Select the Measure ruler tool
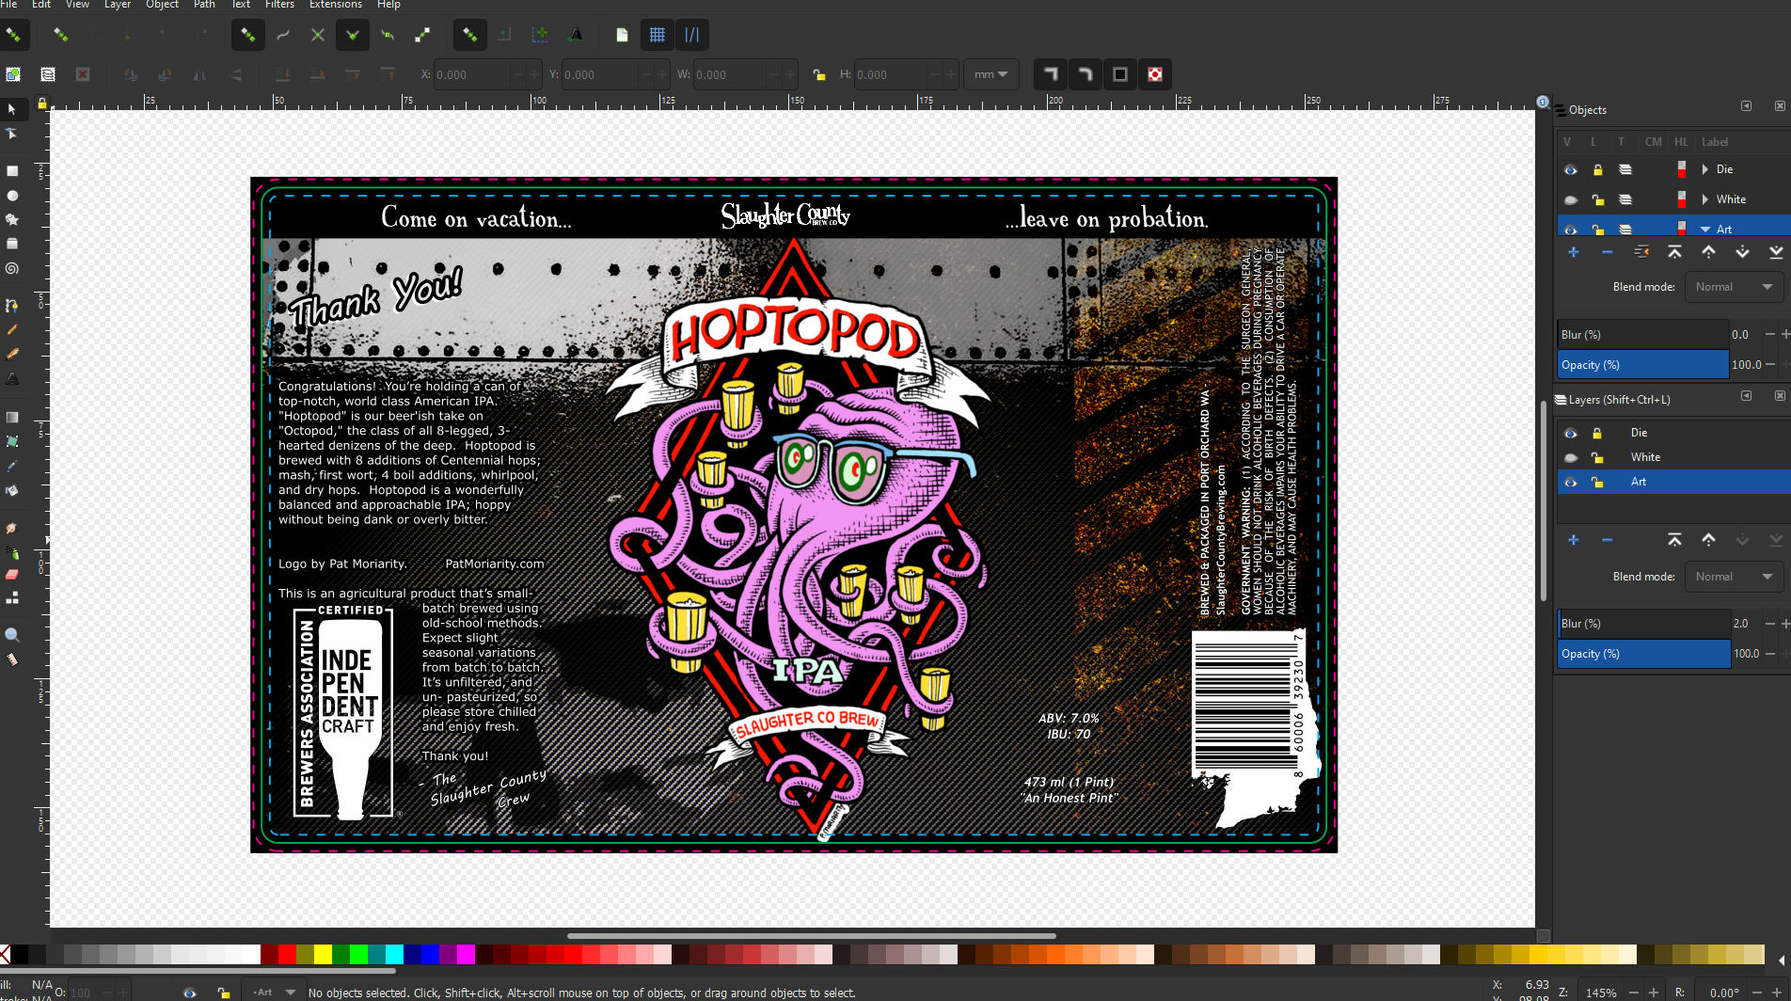 [x=12, y=659]
